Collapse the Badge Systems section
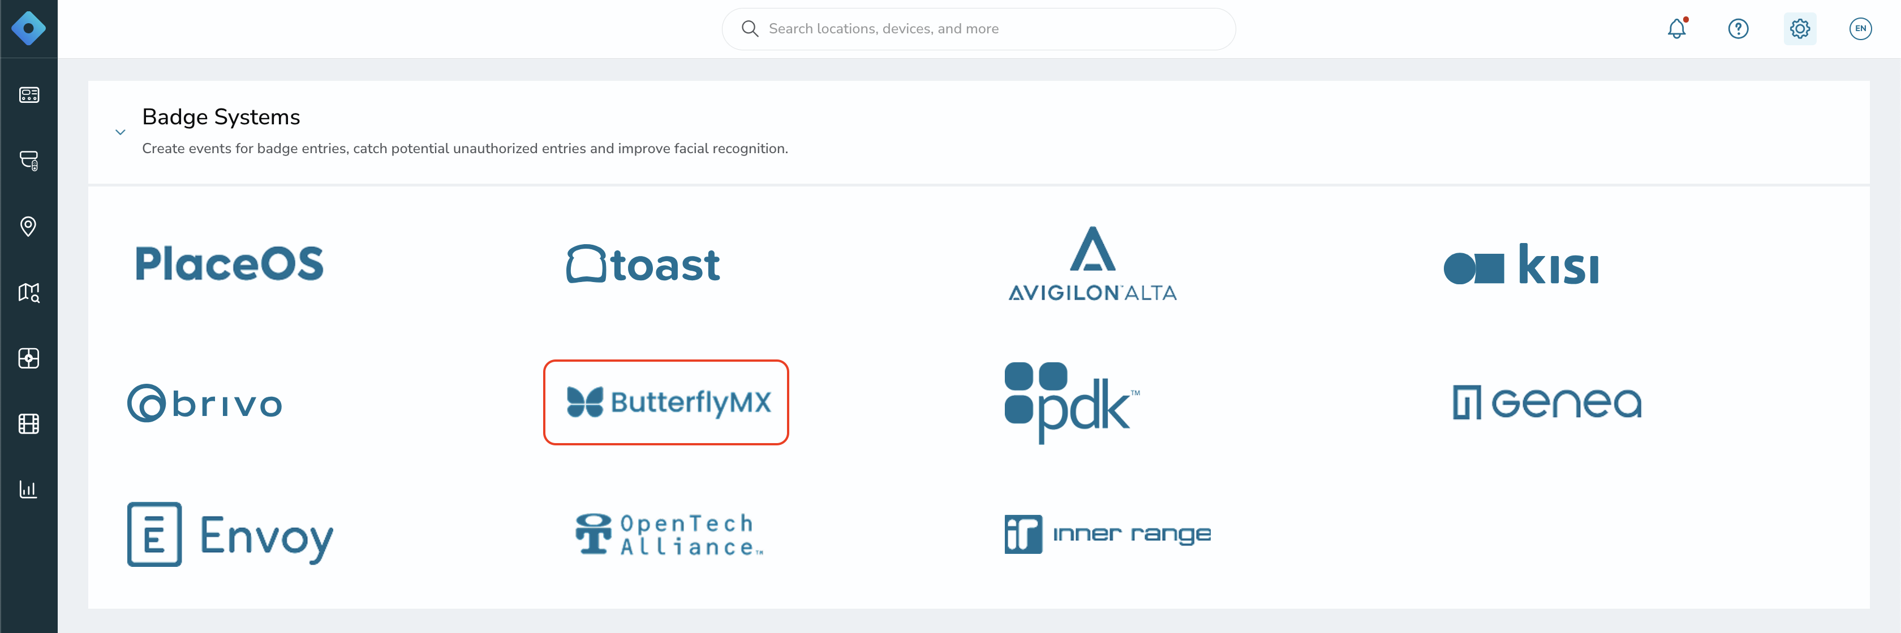This screenshot has height=633, width=1901. (x=121, y=132)
